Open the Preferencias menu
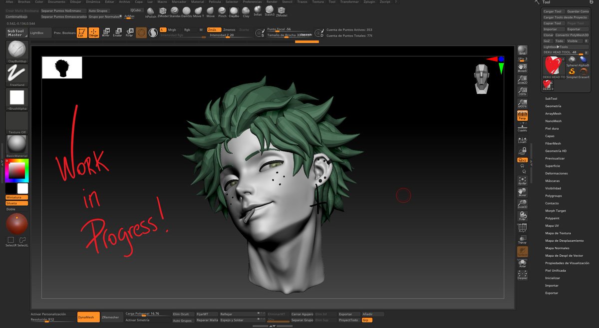Screen dimensions: 599x328 252,2
